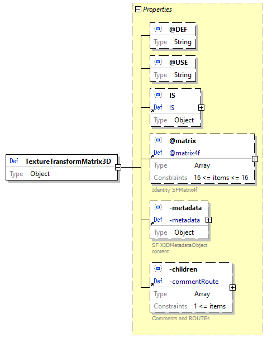Click the Object type of -metadata property

184,232
